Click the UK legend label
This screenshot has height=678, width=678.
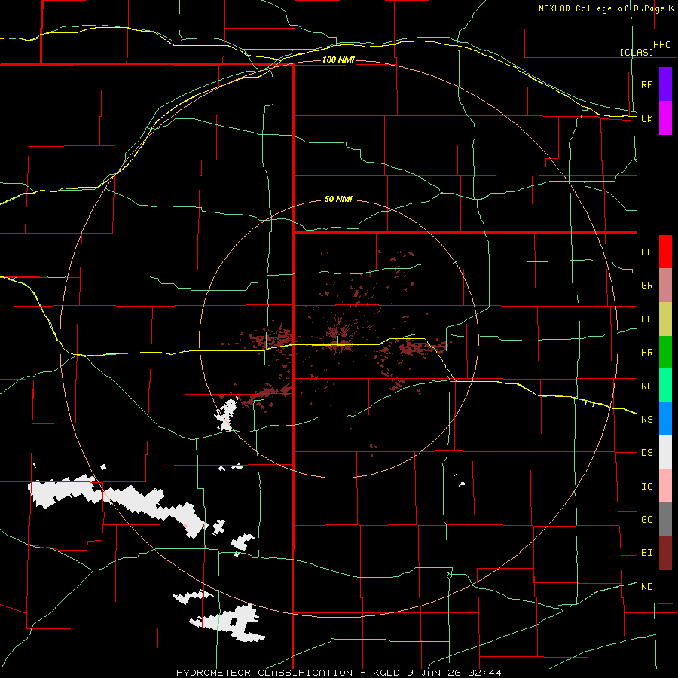[646, 118]
